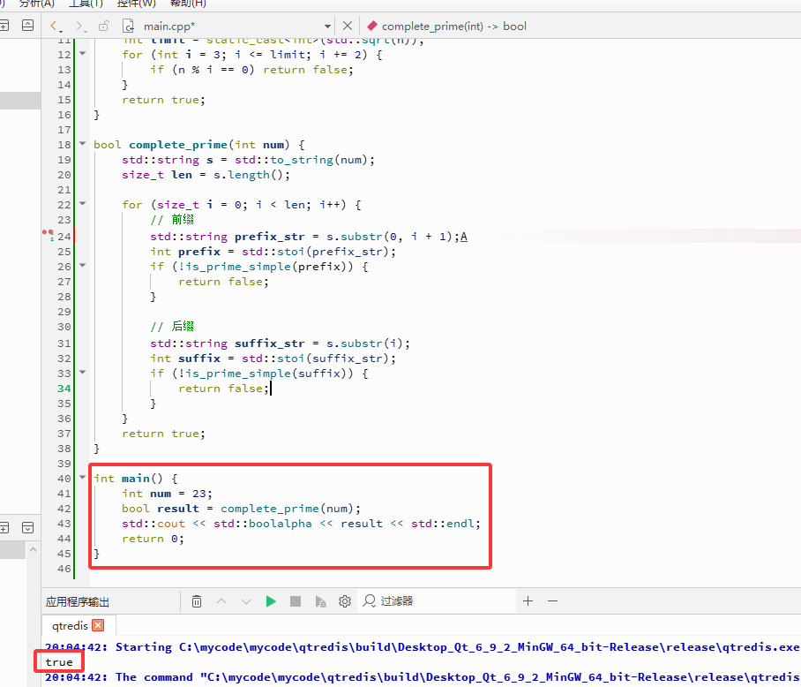Increase output font size with the plus icon
This screenshot has width=801, height=687.
(x=528, y=601)
